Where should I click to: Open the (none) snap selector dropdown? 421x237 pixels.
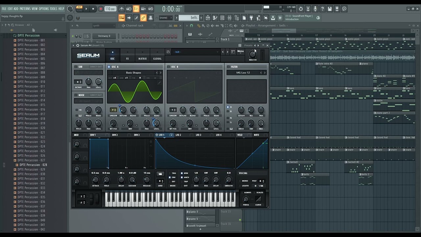pos(166,18)
